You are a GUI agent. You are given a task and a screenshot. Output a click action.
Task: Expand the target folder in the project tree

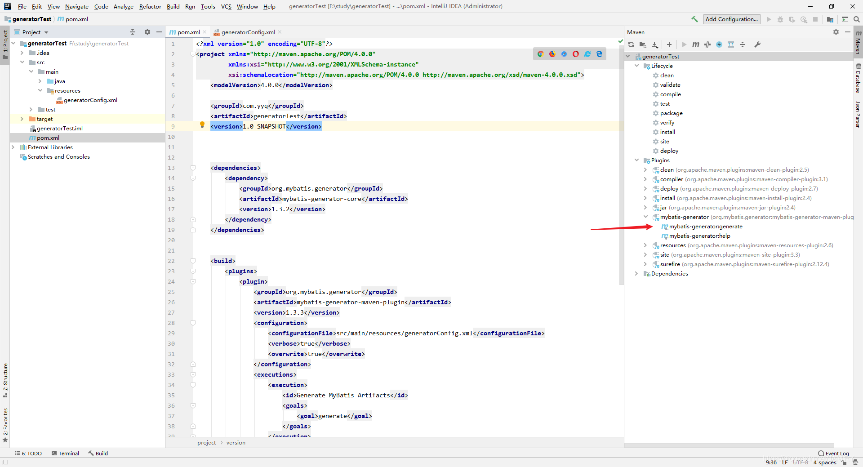[x=22, y=119]
